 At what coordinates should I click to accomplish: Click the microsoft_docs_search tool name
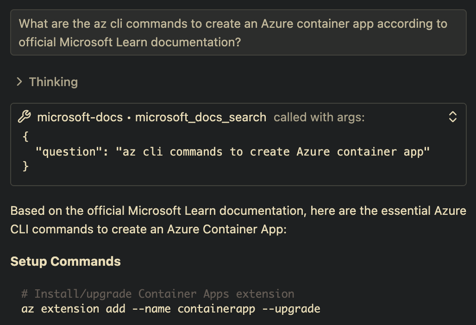click(200, 117)
